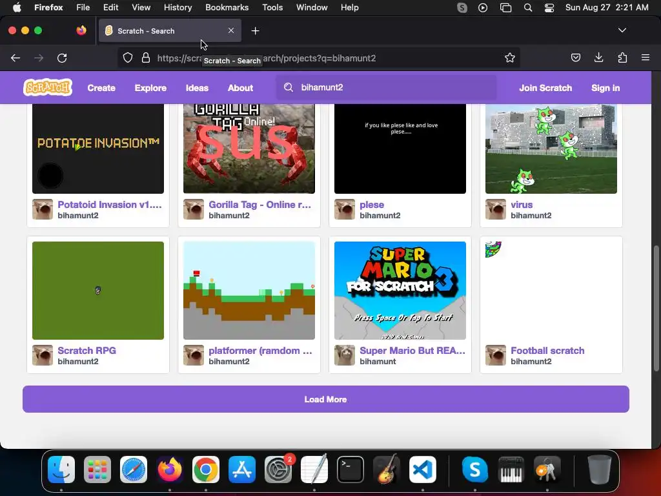This screenshot has width=661, height=496.
Task: Go back with the browser back arrow
Action: pos(15,58)
